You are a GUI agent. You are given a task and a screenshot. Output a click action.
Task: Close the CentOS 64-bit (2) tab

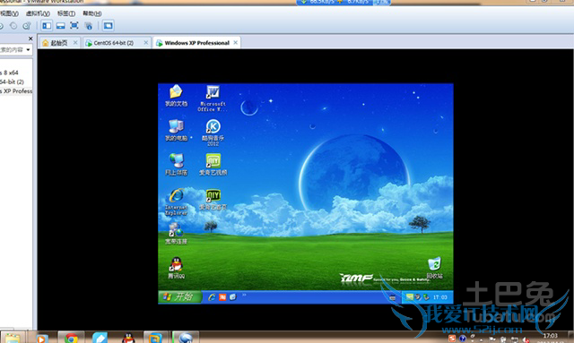[145, 42]
